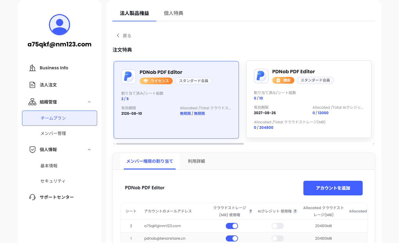Click 20480MB in the a75qkf@nm123.com row
This screenshot has width=399, height=247.
323,226
